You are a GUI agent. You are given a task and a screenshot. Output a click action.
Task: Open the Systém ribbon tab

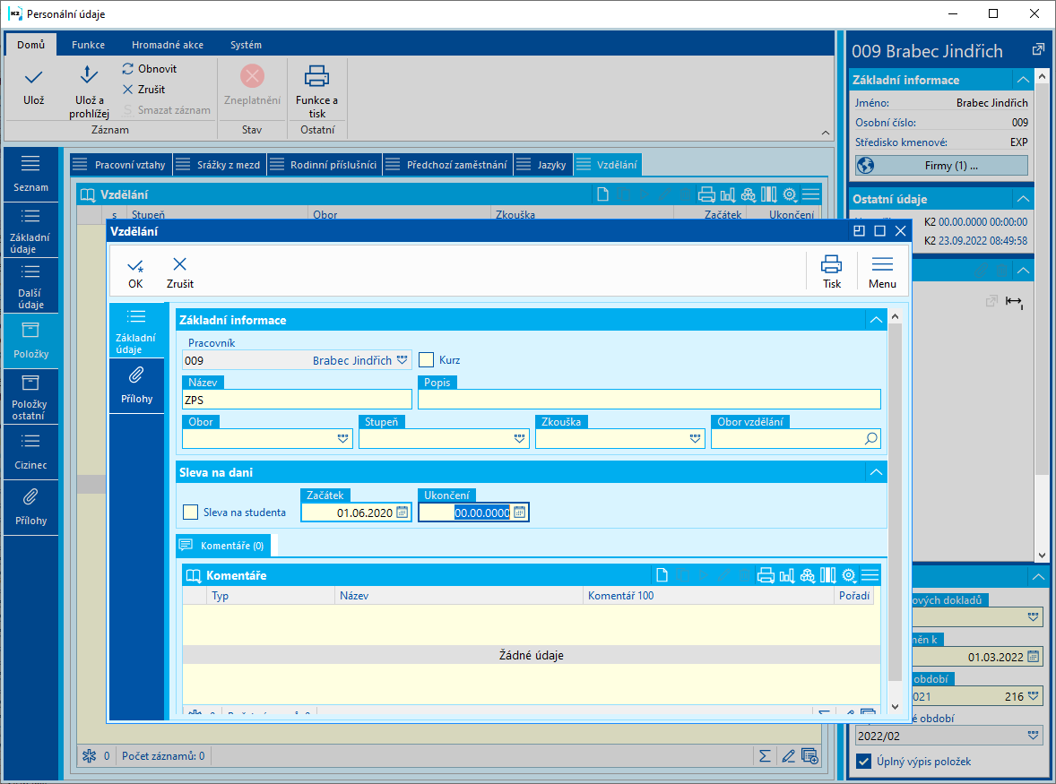coord(246,45)
